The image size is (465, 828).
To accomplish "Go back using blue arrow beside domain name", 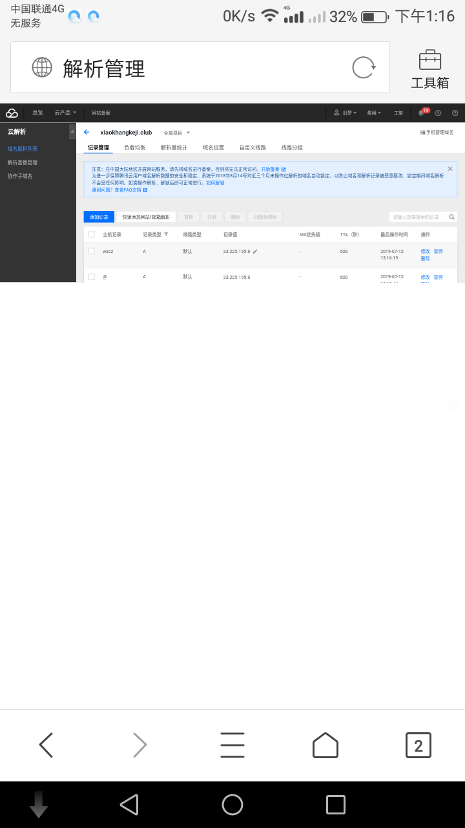I will click(x=87, y=132).
